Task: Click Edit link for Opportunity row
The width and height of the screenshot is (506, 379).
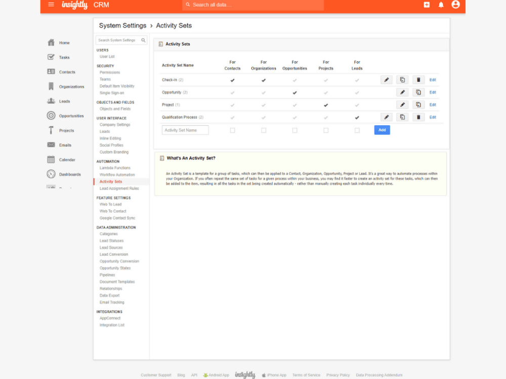Action: tap(433, 92)
